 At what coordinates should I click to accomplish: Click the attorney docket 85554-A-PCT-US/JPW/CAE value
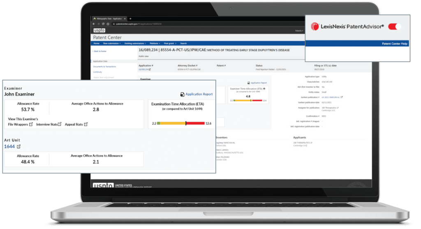tap(189, 69)
